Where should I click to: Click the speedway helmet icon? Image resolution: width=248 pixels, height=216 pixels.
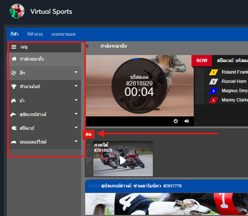tap(14, 128)
